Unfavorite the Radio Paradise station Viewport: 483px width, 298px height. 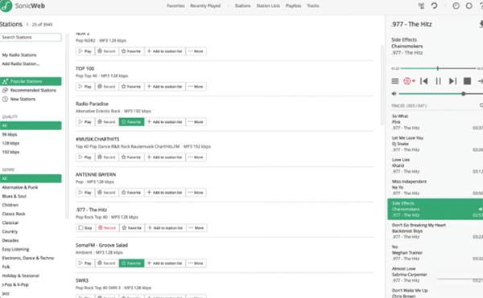[x=131, y=122]
